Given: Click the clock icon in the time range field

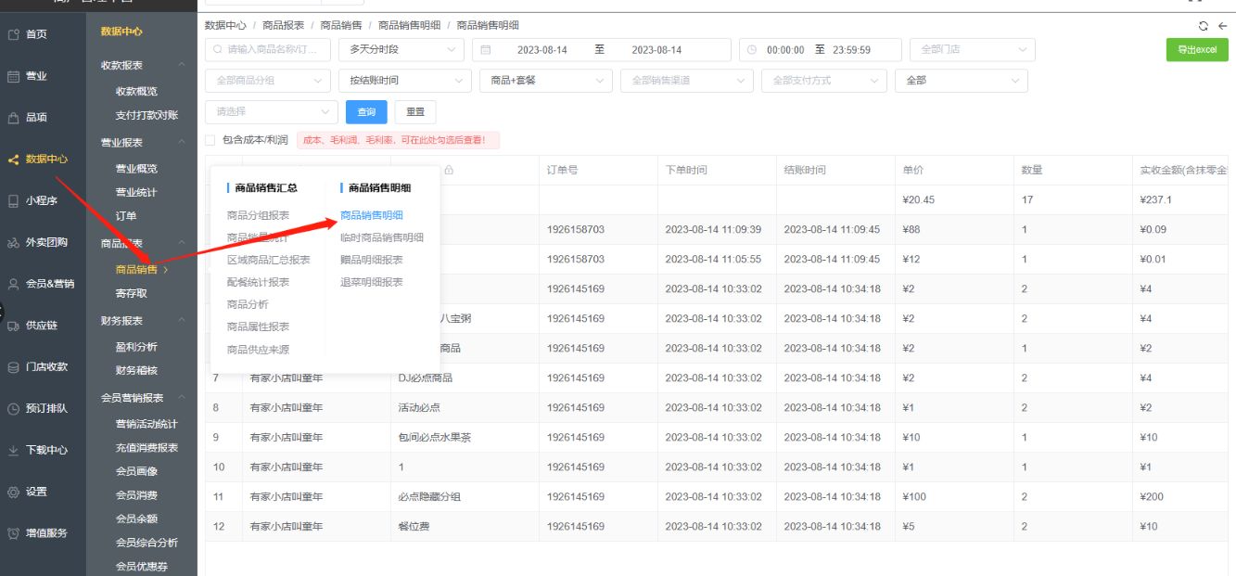Looking at the screenshot, I should coord(752,50).
